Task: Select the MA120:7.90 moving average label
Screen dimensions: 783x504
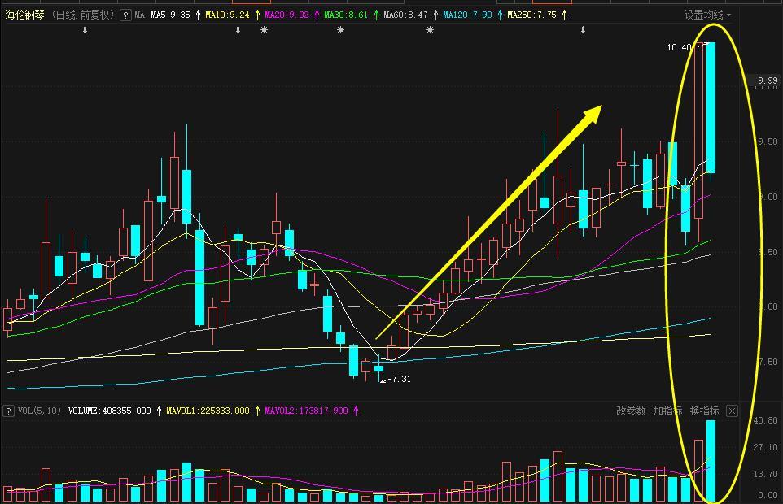Action: pos(467,15)
